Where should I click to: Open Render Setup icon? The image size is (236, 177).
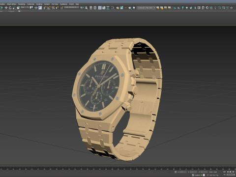click(118, 8)
